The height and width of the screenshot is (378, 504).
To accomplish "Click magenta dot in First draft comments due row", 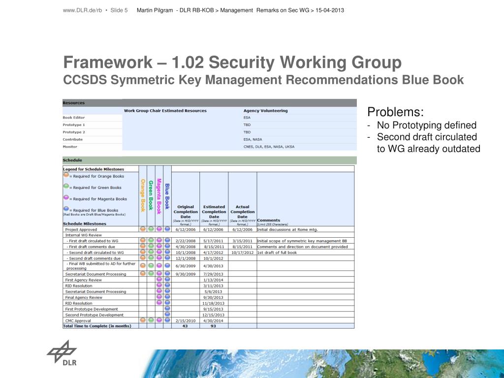I will (x=159, y=246).
